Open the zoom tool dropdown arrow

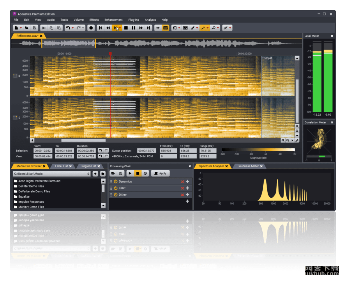218,28
